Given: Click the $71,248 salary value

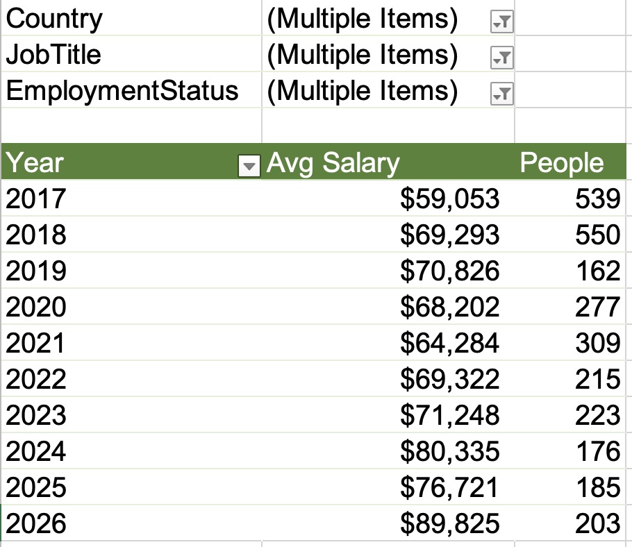Looking at the screenshot, I should point(449,415).
